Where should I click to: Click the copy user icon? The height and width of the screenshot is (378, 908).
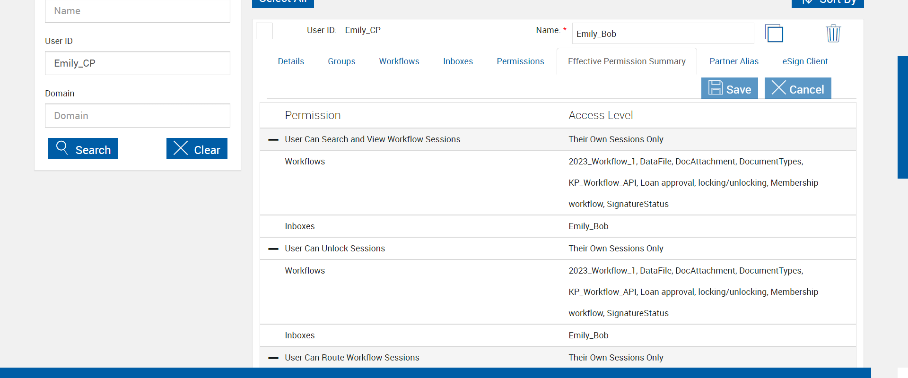click(x=774, y=34)
